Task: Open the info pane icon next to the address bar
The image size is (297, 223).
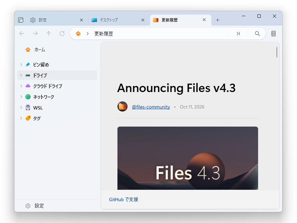Action: point(273,34)
